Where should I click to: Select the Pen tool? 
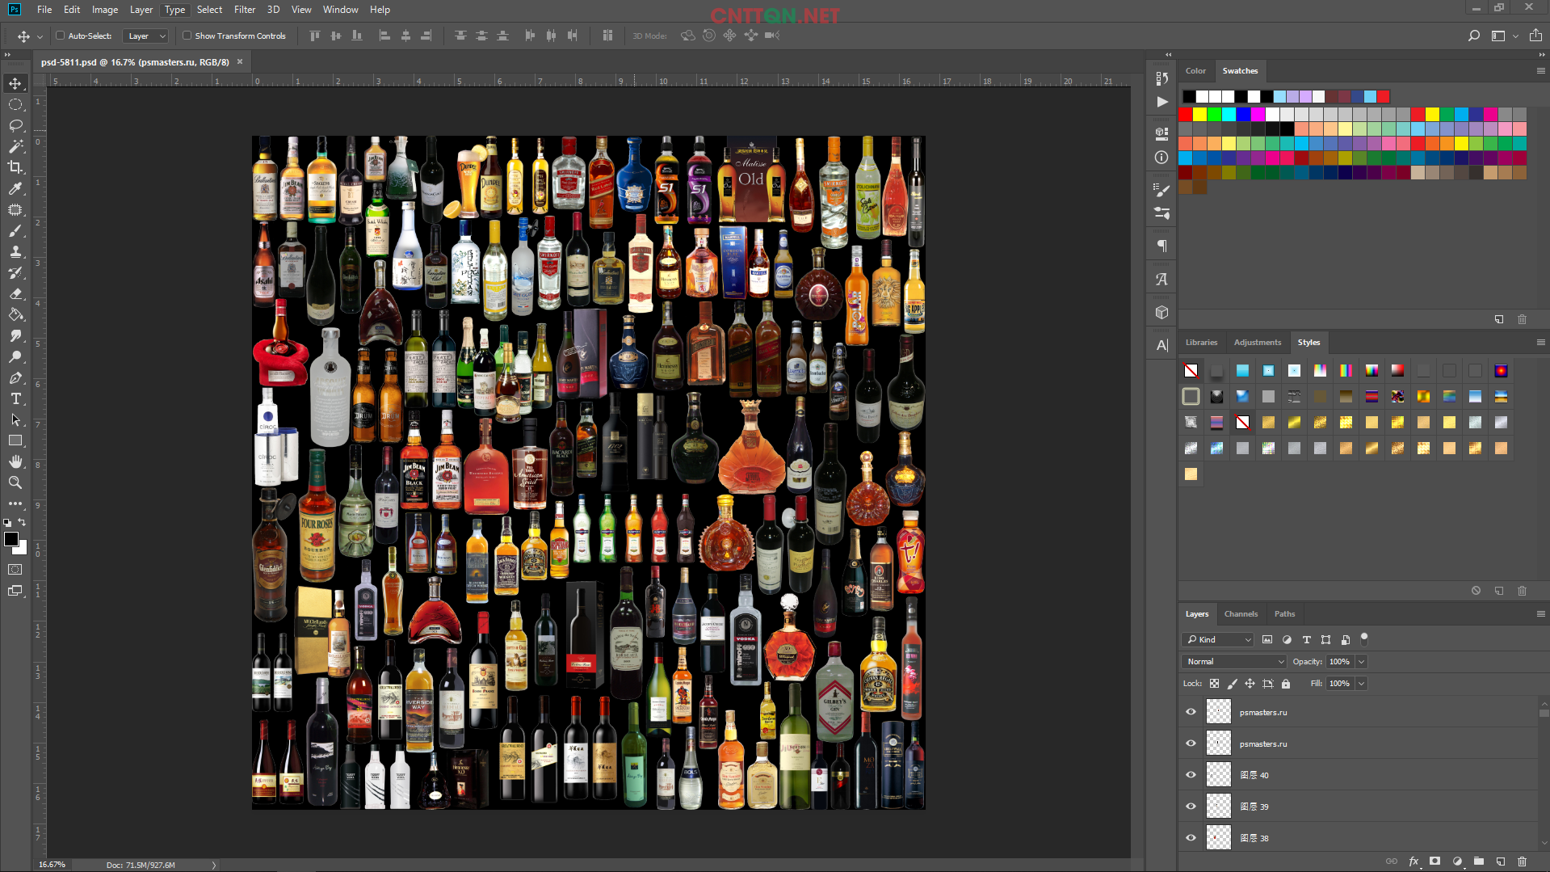tap(15, 377)
